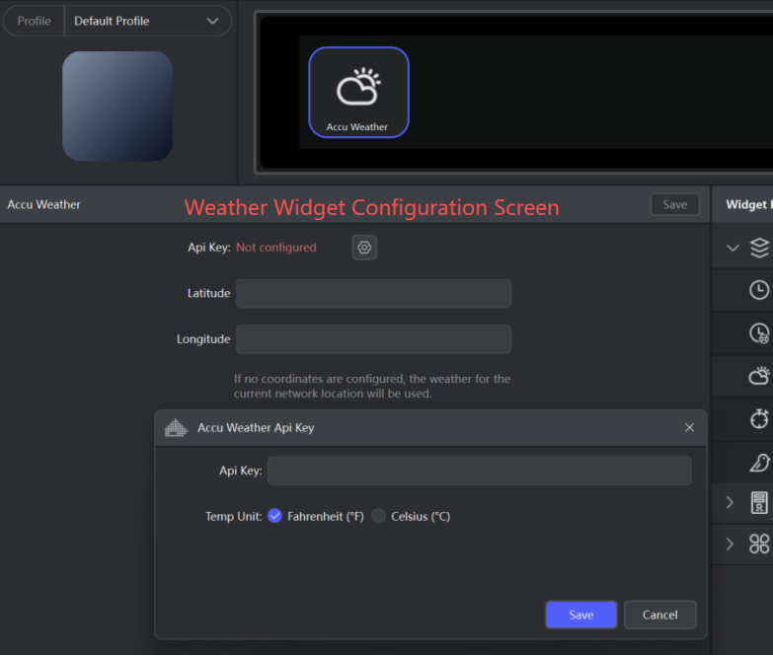Click the Profile label button
Screen dimensions: 773x656
point(34,21)
